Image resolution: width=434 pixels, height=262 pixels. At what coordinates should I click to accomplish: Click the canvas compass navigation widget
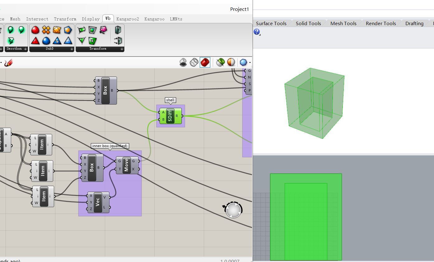point(233,210)
